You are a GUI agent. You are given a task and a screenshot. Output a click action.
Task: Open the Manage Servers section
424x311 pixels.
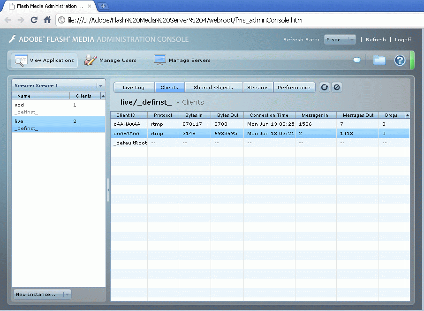tap(182, 60)
